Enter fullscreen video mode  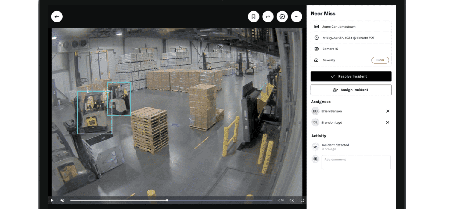[302, 200]
